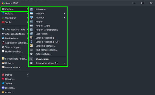Image resolution: width=155 pixels, height=95 pixels.
Task: Expand the Window submenu arrow
Action: 64,13
